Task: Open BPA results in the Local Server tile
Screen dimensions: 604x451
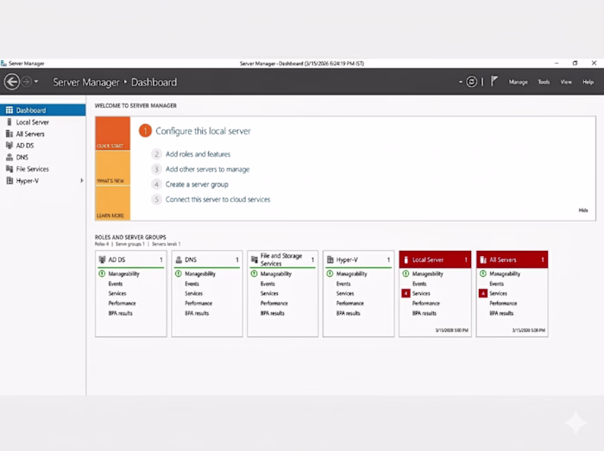Action: point(425,313)
